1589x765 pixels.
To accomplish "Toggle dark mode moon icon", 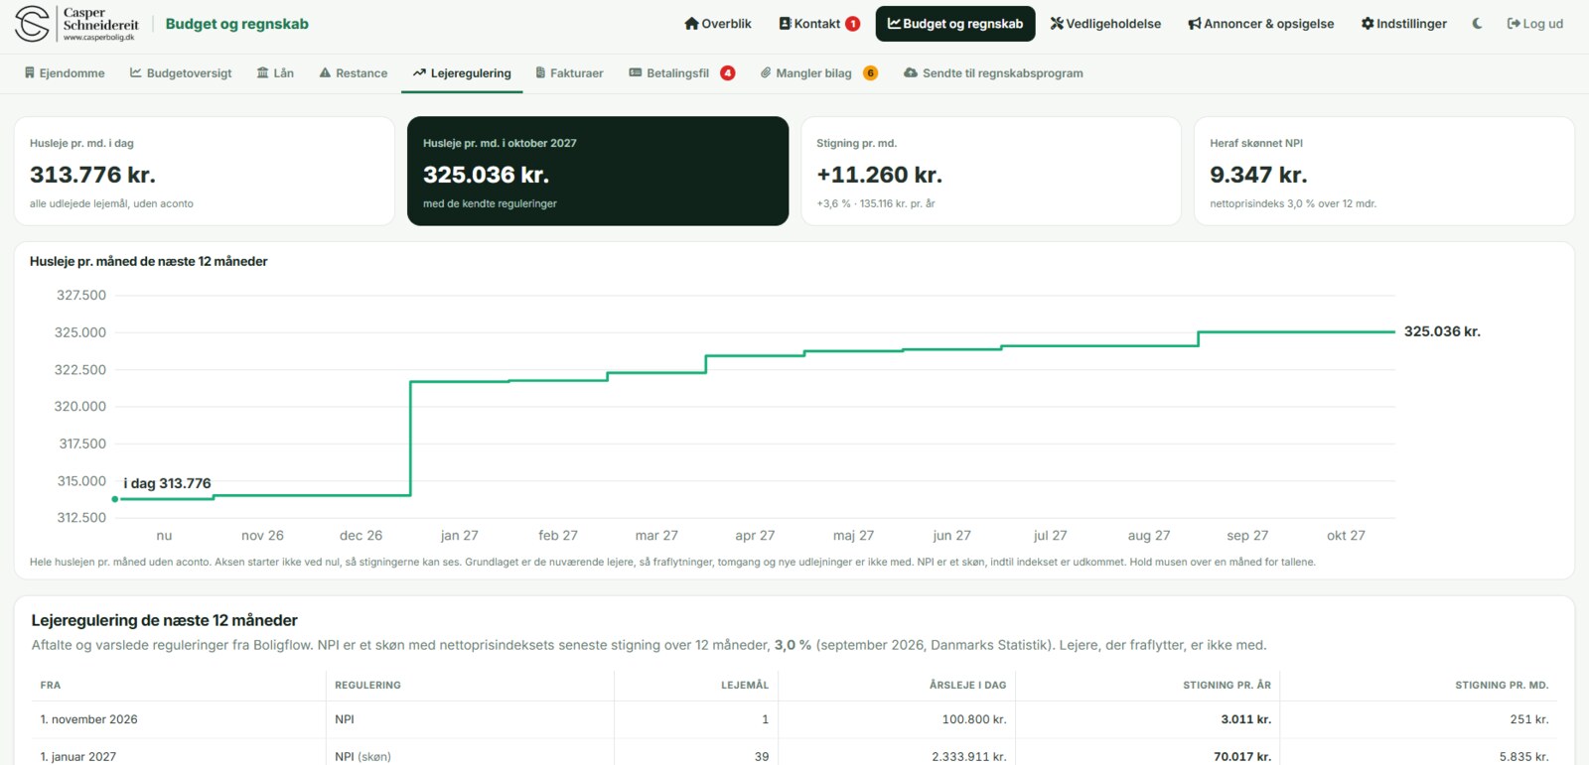I will click(x=1477, y=24).
